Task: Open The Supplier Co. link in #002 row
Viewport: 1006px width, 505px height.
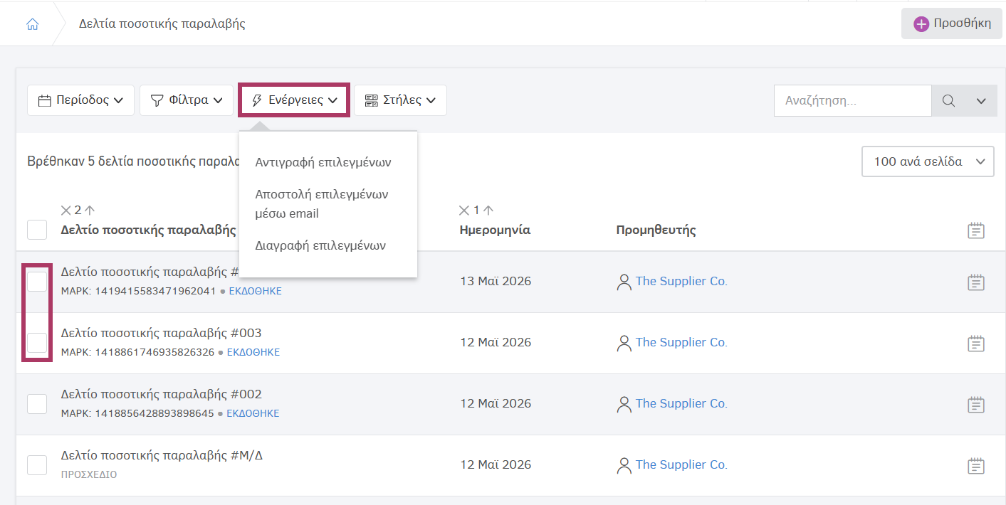Action: [x=681, y=403]
